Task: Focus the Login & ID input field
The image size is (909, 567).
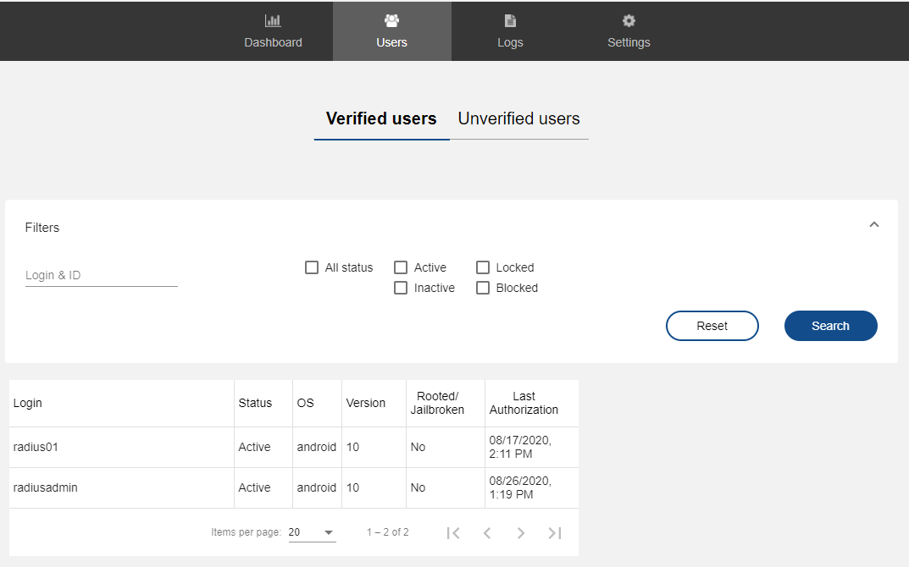Action: click(101, 275)
